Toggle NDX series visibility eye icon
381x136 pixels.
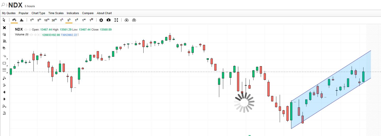[26, 30]
